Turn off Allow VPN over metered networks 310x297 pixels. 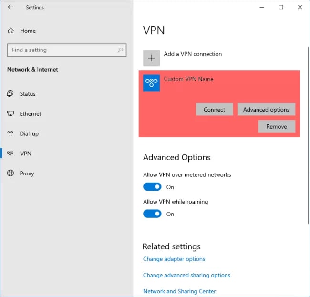pyautogui.click(x=152, y=187)
